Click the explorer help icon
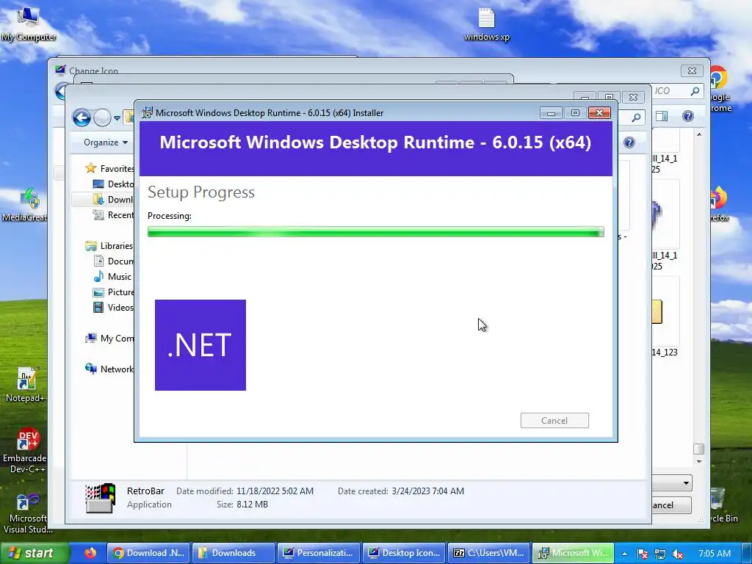 (687, 116)
